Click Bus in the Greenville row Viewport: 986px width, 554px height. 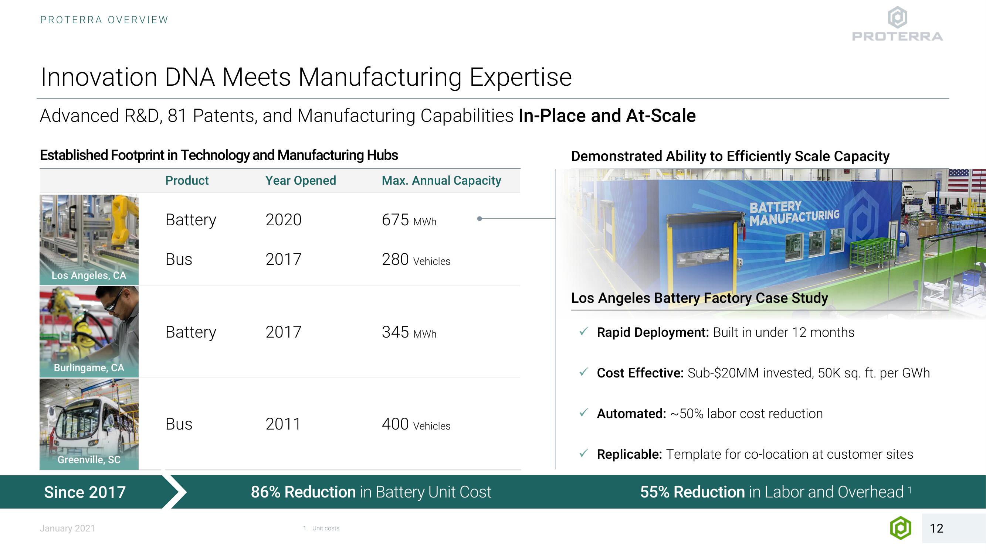coord(179,424)
